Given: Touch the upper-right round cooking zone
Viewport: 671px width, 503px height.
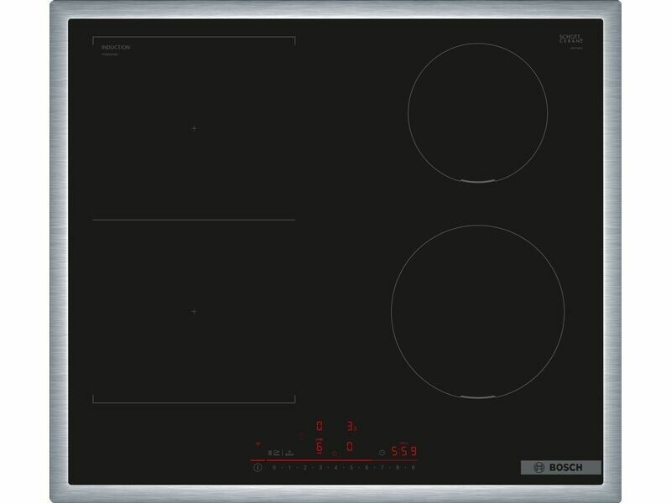Looking at the screenshot, I should [x=477, y=111].
